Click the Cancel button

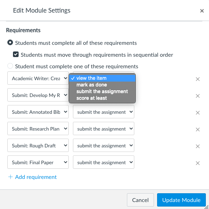click(x=140, y=200)
